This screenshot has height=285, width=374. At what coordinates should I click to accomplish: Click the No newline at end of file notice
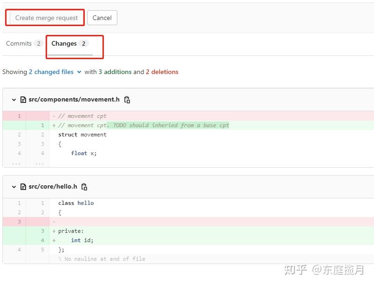102,259
